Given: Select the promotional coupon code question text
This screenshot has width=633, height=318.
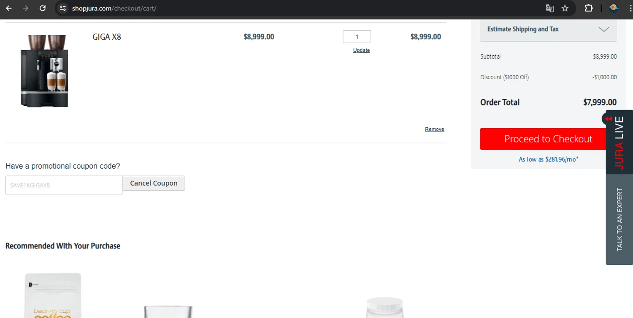Looking at the screenshot, I should tap(63, 166).
